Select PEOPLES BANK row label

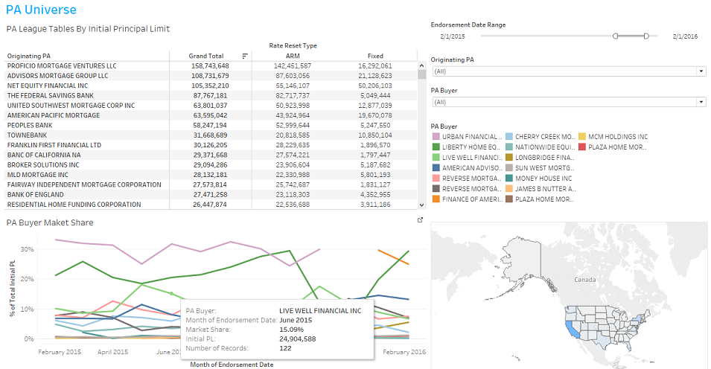(x=30, y=126)
